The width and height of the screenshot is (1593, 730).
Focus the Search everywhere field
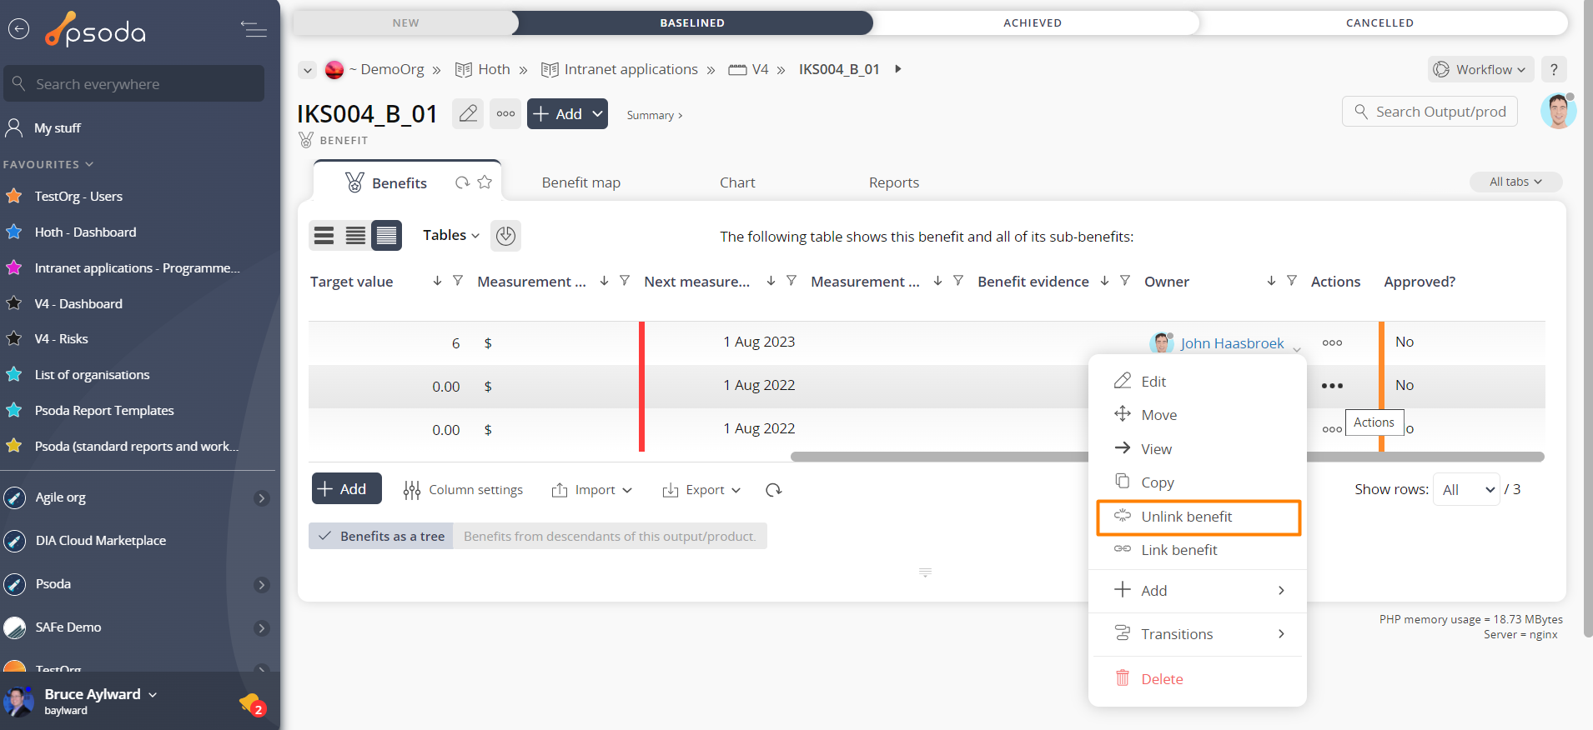(133, 84)
